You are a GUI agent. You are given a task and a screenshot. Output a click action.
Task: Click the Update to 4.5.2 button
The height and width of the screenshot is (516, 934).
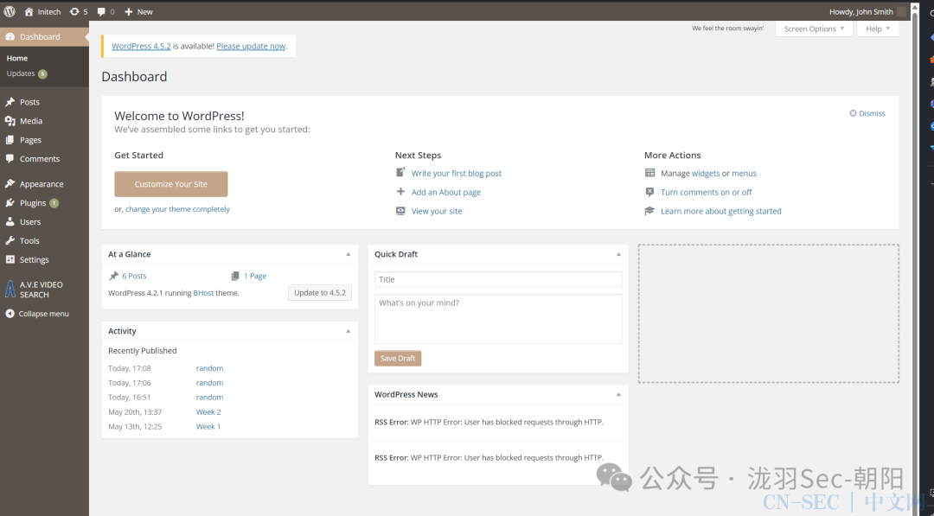pyautogui.click(x=320, y=292)
